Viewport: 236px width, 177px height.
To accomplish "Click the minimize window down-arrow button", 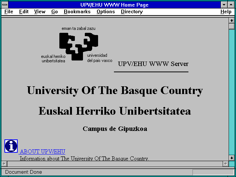I will [224, 5].
